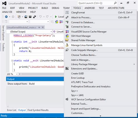The height and width of the screenshot is (118, 138).
Task: Open the BUILD menu
Action: pyautogui.click(x=45, y=8)
